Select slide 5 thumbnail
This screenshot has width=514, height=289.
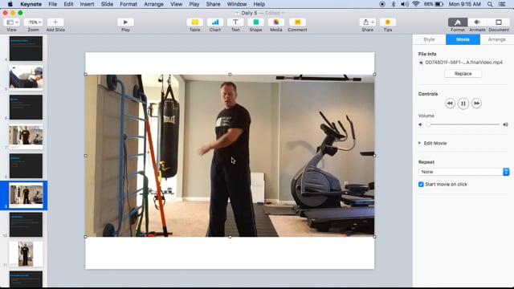click(x=26, y=78)
